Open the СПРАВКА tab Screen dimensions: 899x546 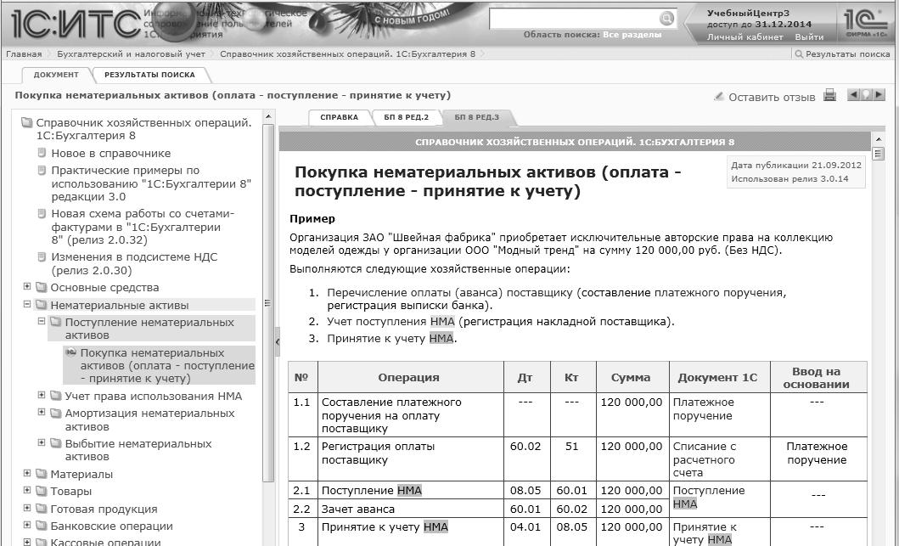339,117
